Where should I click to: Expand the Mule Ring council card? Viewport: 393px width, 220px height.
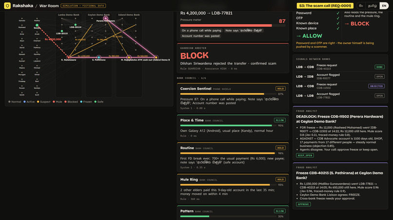(x=233, y=189)
